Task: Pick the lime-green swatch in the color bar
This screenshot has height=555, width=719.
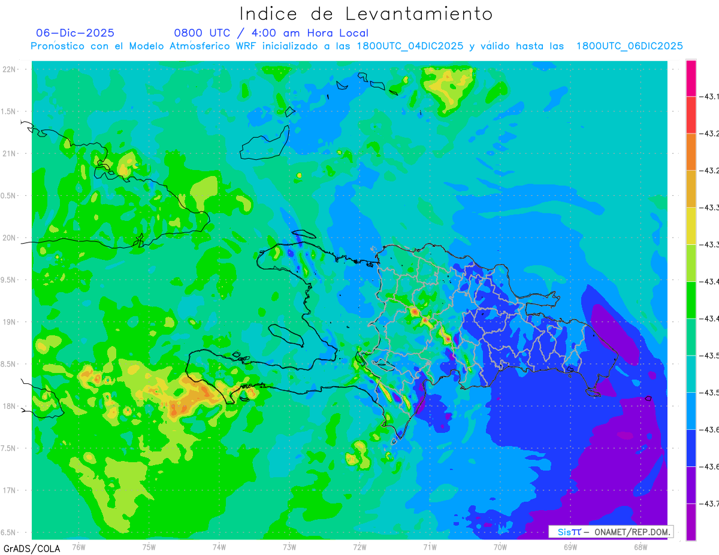Action: (x=691, y=263)
